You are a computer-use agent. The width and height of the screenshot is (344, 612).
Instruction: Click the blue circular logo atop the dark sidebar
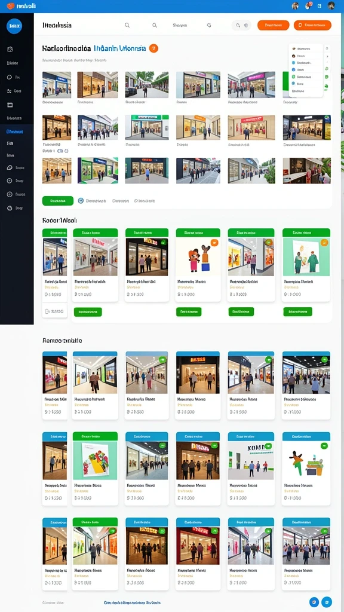point(14,26)
